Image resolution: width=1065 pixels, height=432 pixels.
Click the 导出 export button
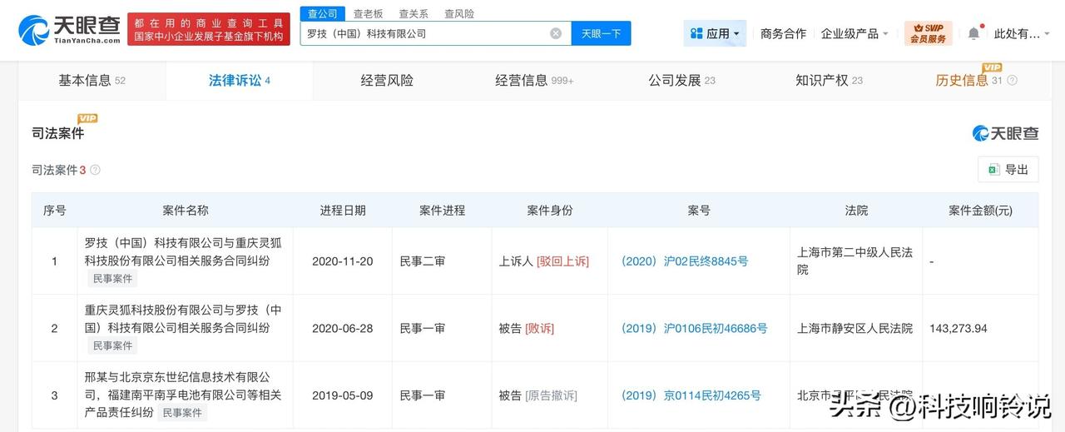[x=1008, y=170]
